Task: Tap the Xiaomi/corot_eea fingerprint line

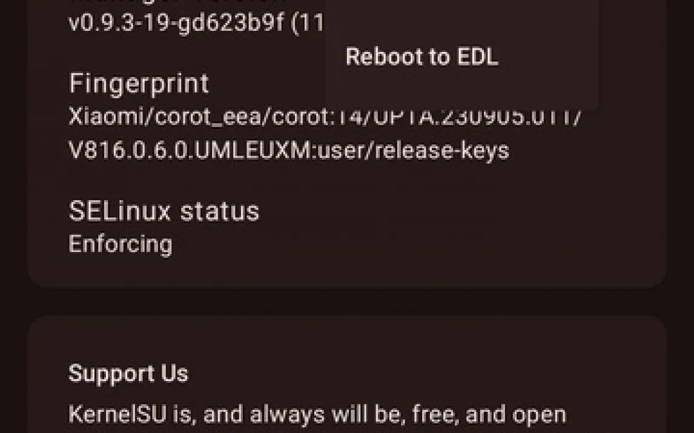Action: (x=325, y=117)
